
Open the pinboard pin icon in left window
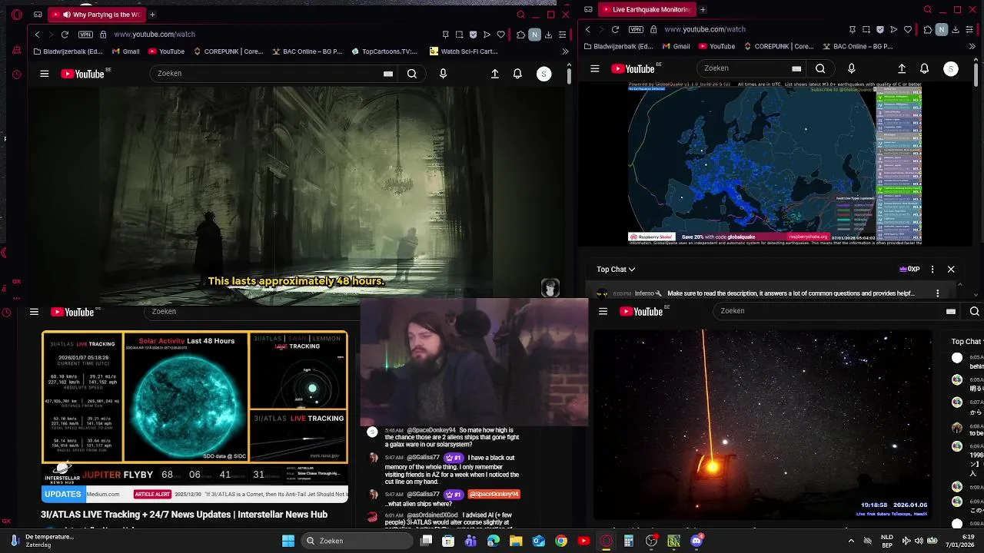(445, 35)
